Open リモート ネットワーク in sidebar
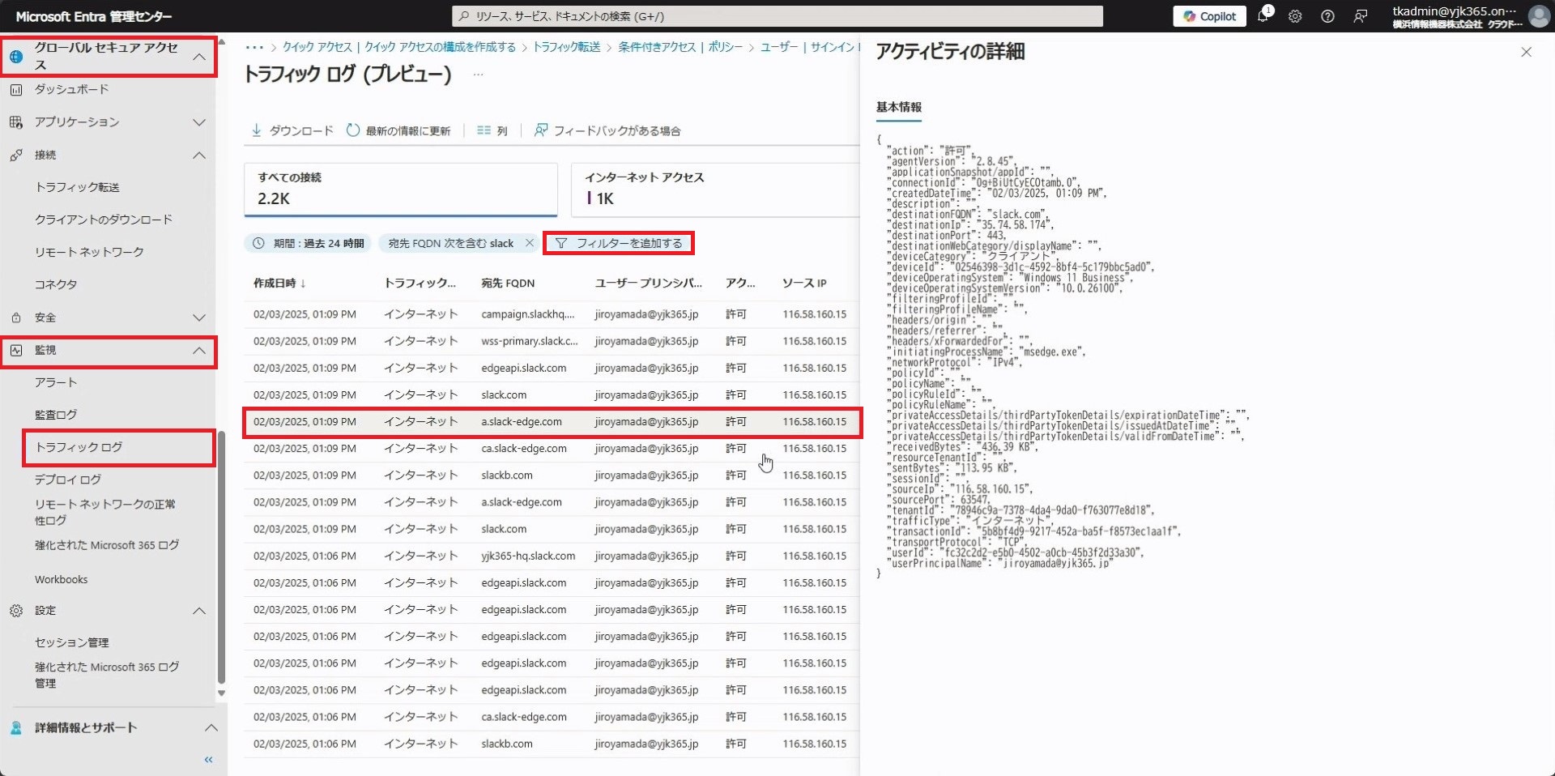The image size is (1555, 776). (89, 252)
